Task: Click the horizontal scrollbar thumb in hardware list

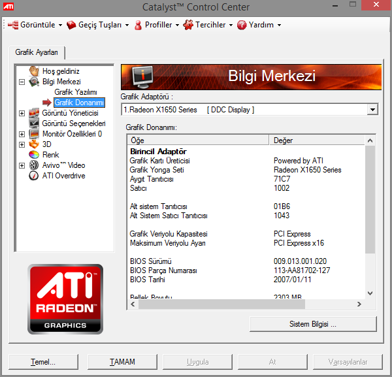Action: coord(221,304)
